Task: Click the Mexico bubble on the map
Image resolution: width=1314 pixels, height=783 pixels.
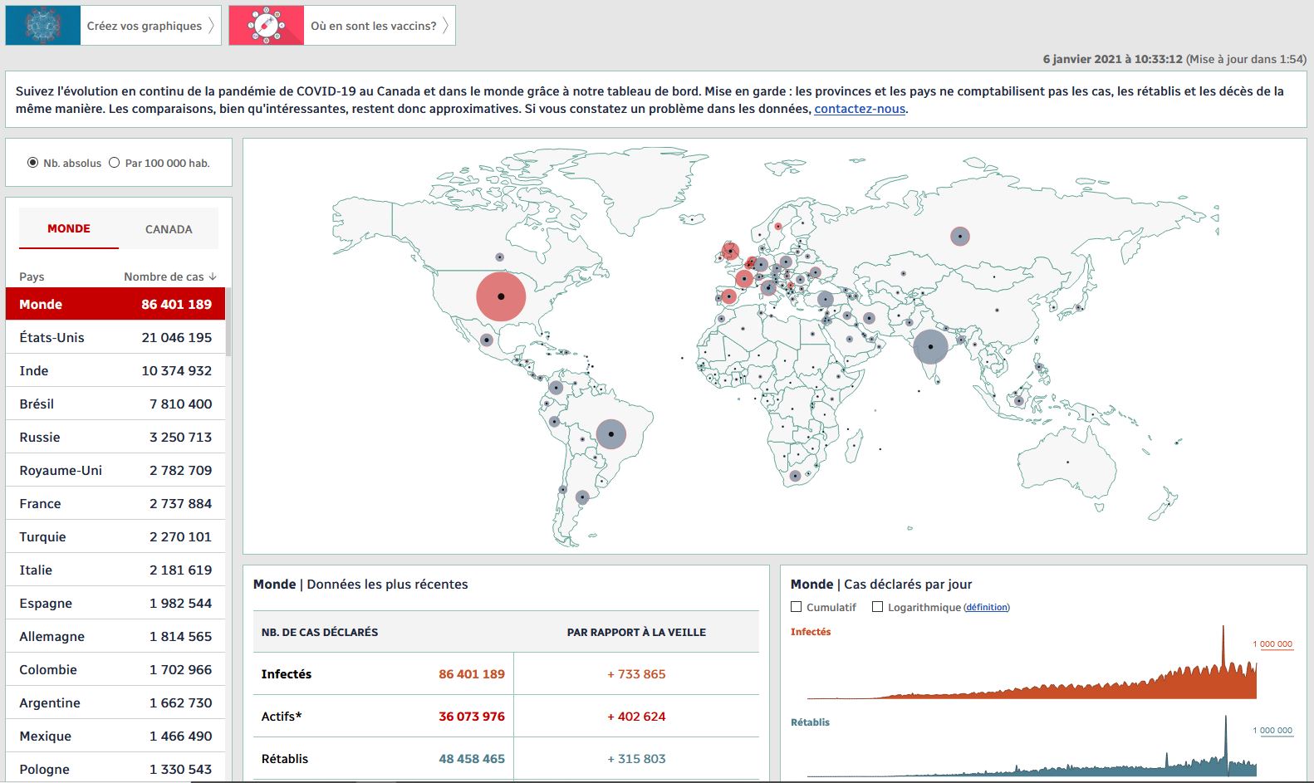Action: coord(487,340)
